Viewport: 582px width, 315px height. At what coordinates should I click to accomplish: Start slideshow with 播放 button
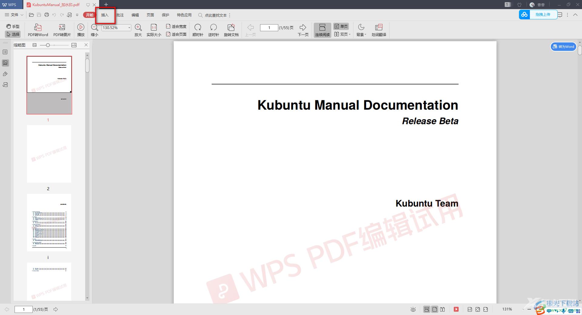point(81,30)
